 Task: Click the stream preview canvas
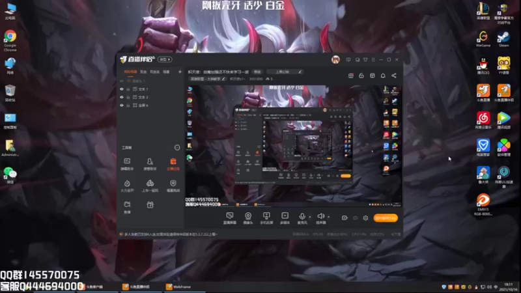[294, 146]
